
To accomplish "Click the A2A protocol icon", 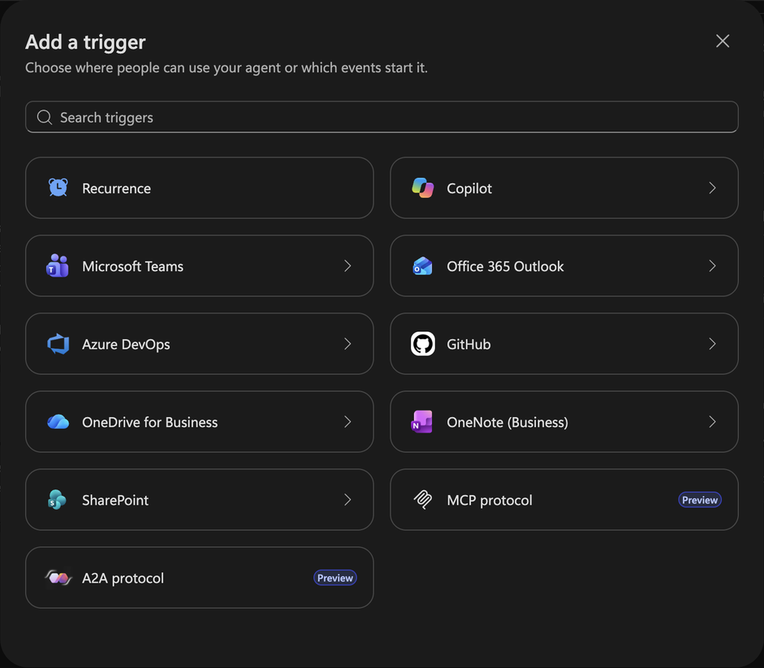I will [58, 578].
